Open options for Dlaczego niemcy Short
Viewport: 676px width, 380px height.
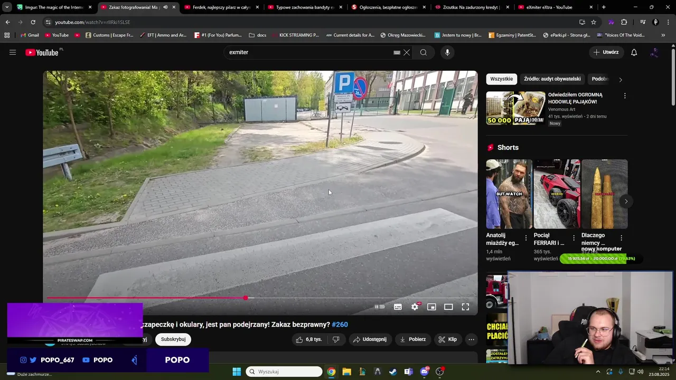pos(621,238)
